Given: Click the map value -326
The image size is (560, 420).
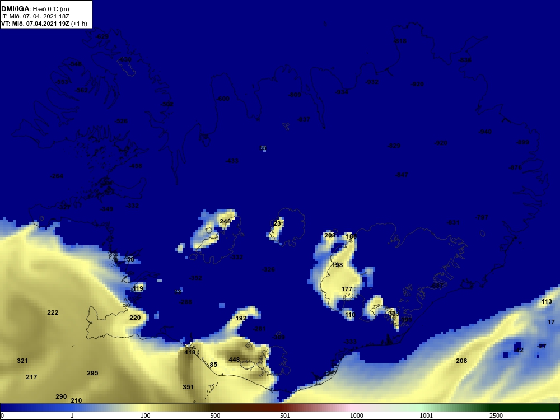Looking at the screenshot, I should tap(268, 269).
